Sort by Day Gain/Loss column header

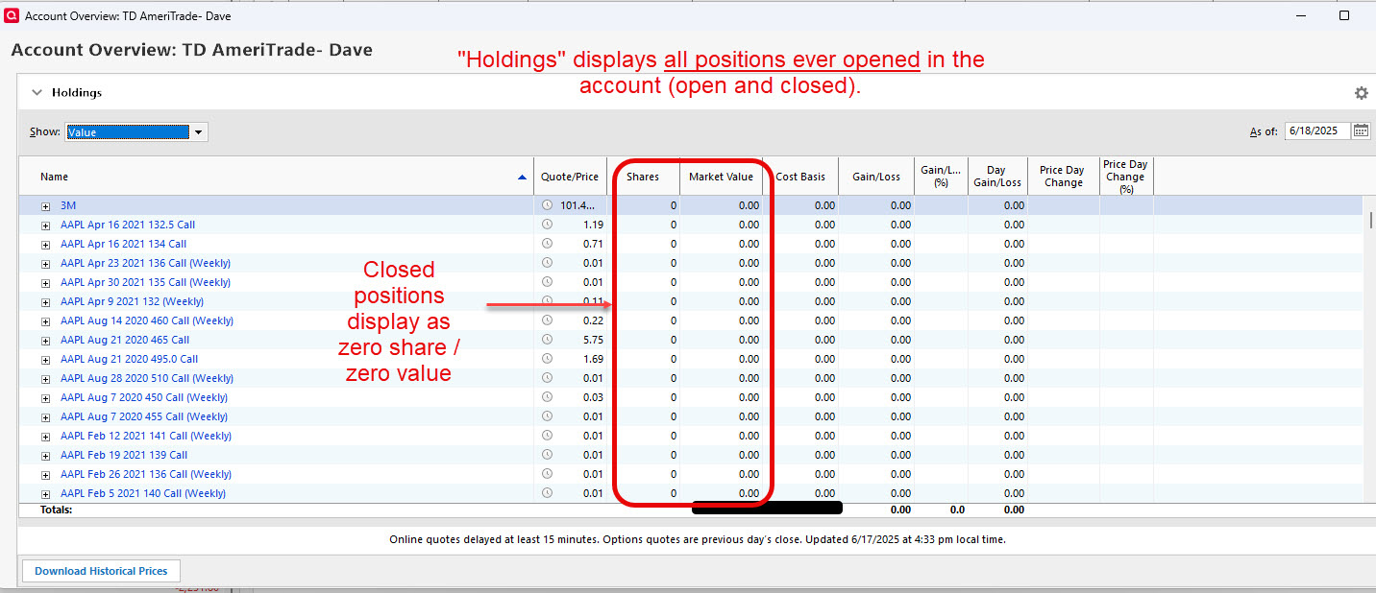click(997, 177)
